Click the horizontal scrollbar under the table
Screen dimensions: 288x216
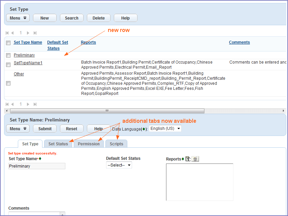[x=107, y=111]
